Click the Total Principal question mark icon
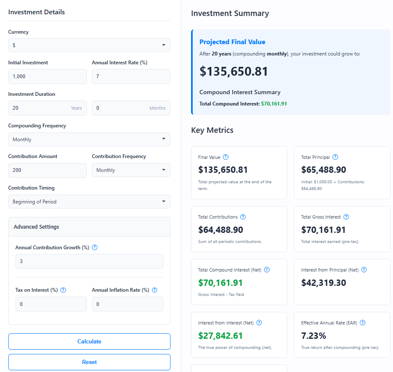The image size is (393, 372). pos(335,157)
